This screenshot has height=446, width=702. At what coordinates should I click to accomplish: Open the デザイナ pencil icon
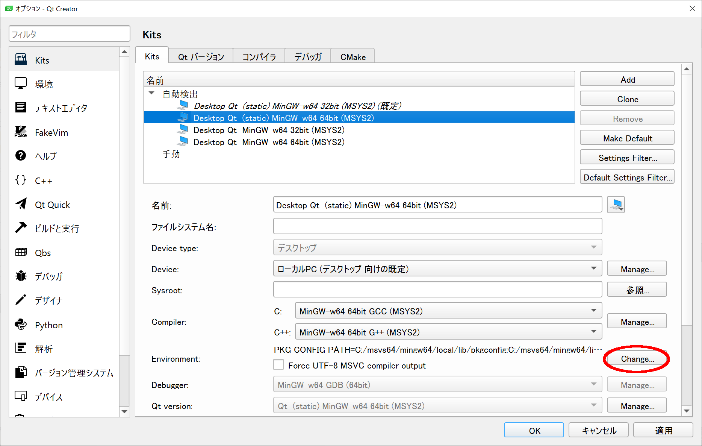[x=21, y=300]
